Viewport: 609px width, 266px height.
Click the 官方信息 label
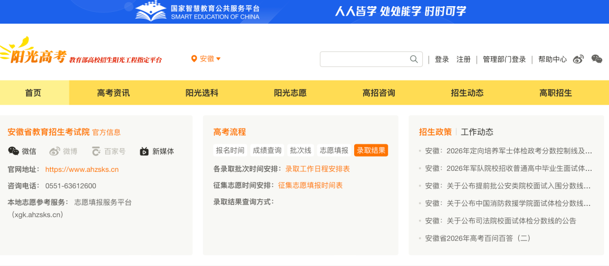107,132
